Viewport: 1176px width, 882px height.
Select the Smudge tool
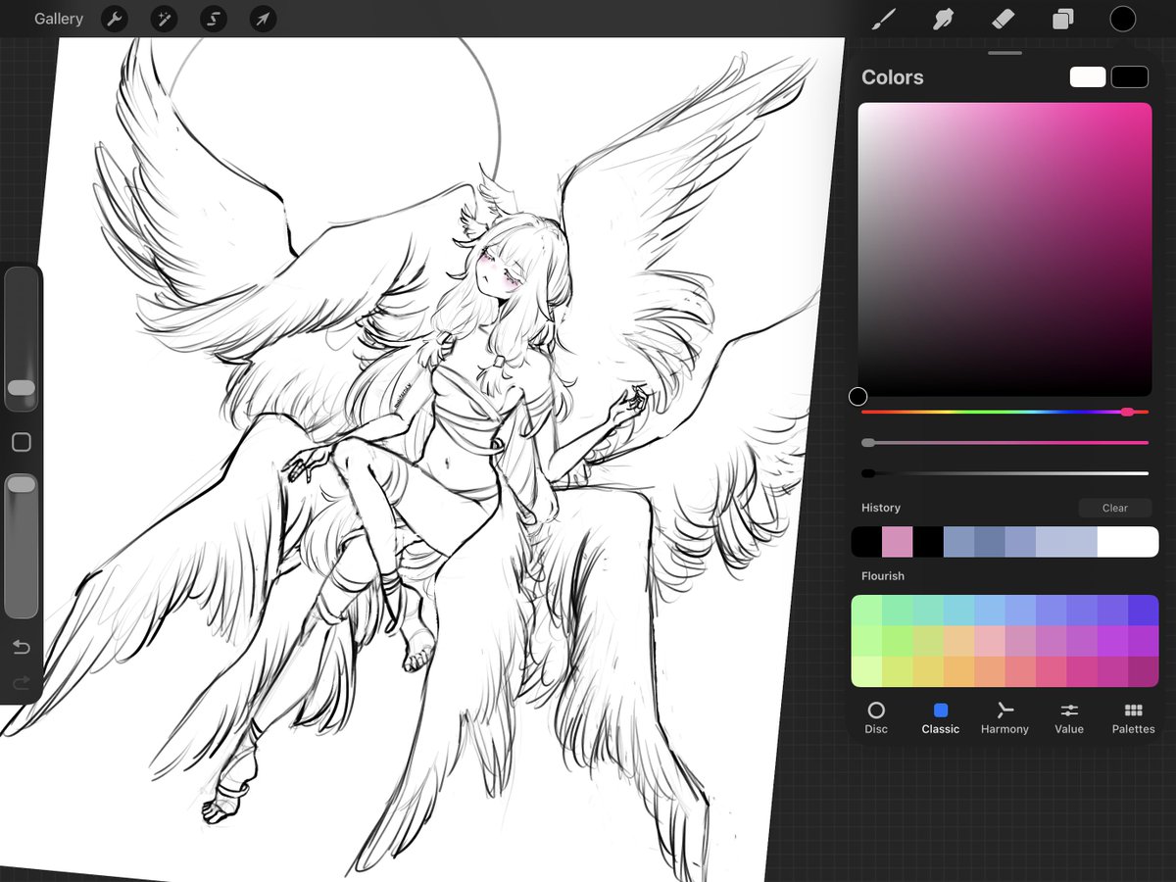943,19
